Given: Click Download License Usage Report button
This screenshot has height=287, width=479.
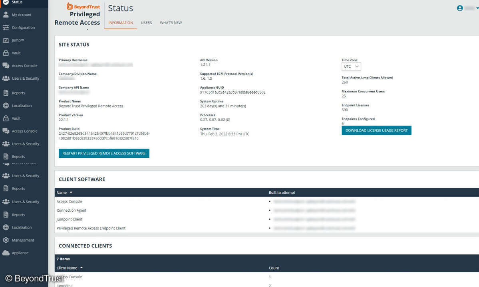Looking at the screenshot, I should pos(376,130).
